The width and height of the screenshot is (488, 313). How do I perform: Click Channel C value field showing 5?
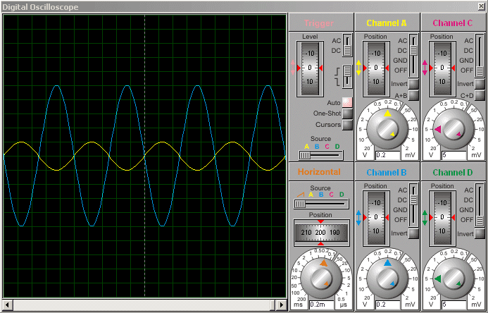coord(453,155)
